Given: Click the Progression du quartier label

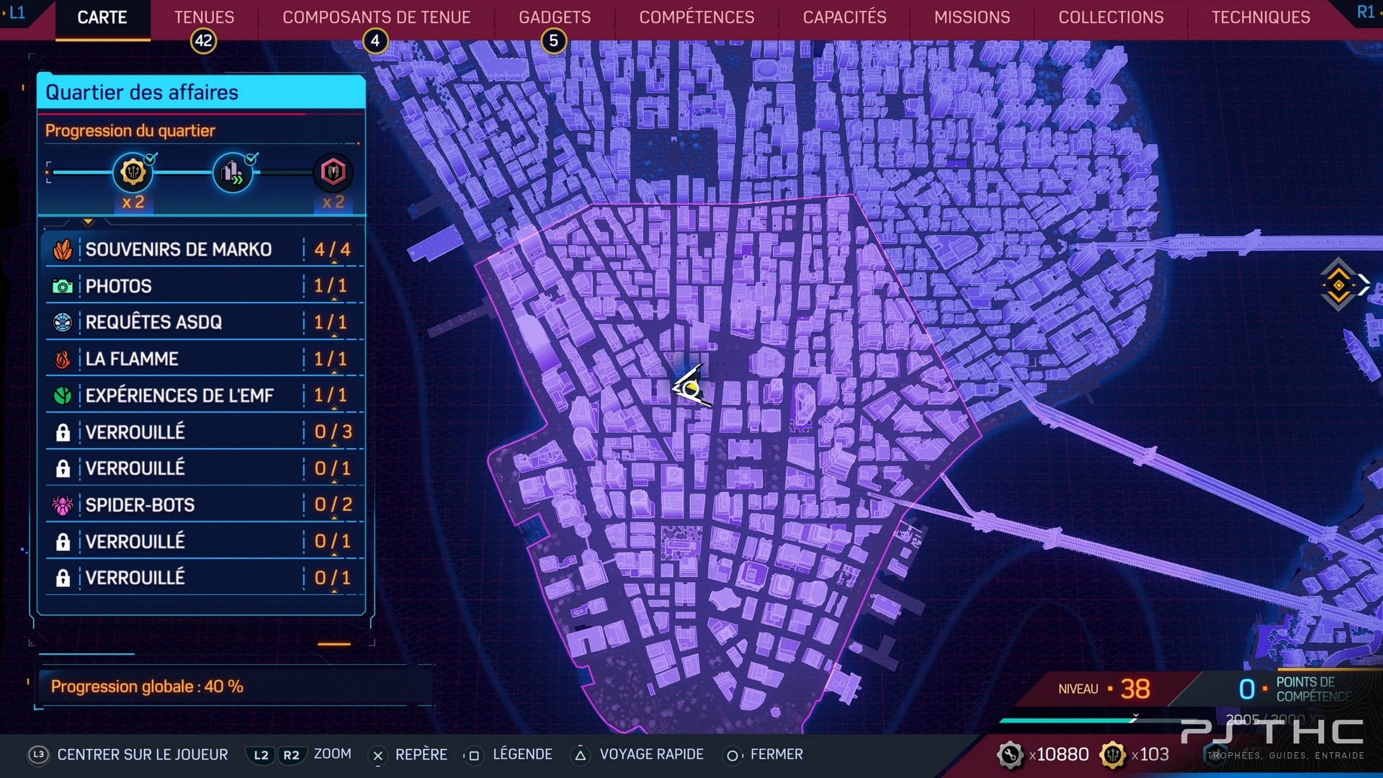Looking at the screenshot, I should [x=130, y=130].
